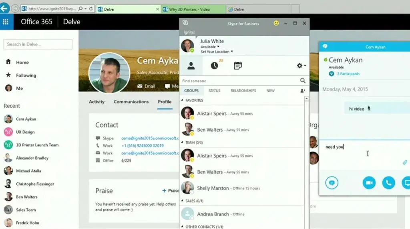Click the contact list scrollbar up arrow
The width and height of the screenshot is (410, 229).
[306, 99]
